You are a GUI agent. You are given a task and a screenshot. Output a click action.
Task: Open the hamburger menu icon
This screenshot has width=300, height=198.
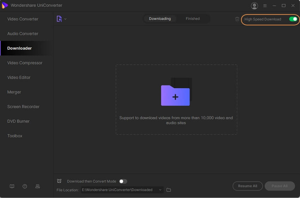(x=265, y=6)
